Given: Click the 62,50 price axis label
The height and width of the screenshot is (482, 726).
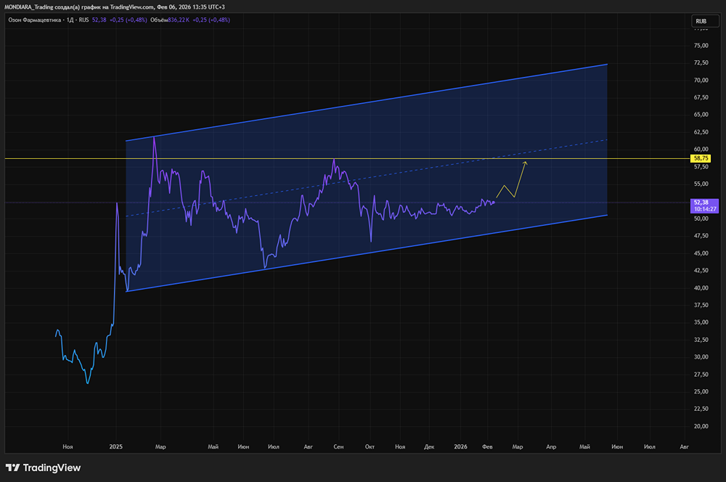Looking at the screenshot, I should [701, 132].
